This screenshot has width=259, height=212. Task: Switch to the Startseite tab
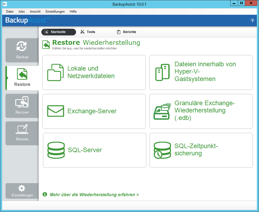click(59, 32)
